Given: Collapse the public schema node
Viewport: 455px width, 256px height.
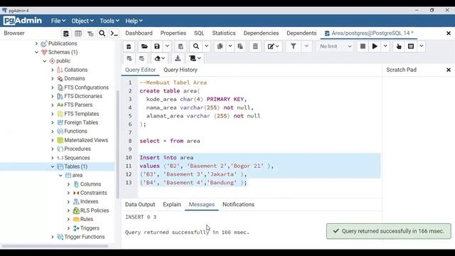Looking at the screenshot, I should pos(45,61).
